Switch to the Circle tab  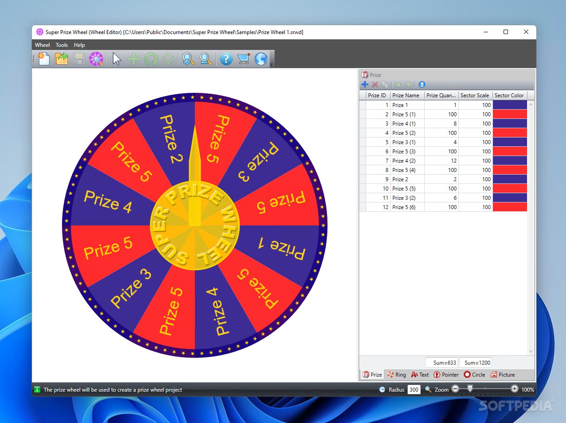[x=474, y=375]
